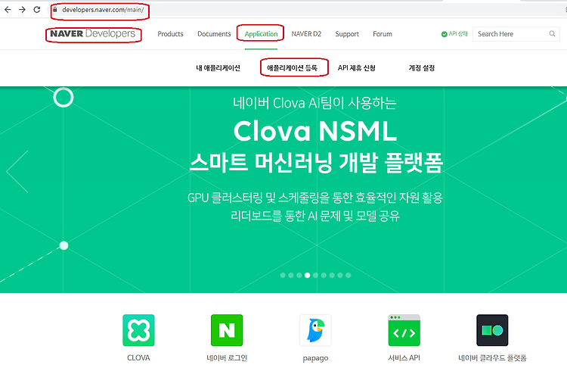Viewport: 567px width, 374px height.
Task: Open 내 애플리케이션 submenu item
Action: point(218,68)
